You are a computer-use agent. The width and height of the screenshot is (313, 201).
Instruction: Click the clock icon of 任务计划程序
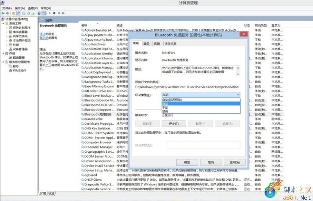(11, 28)
